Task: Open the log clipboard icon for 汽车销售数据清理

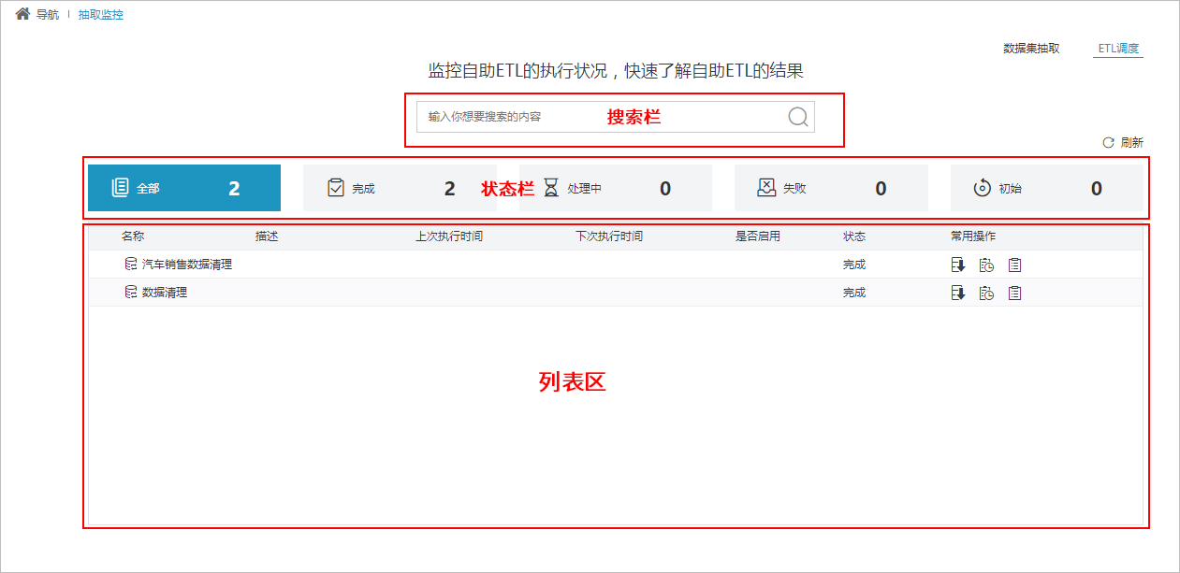Action: pos(1014,265)
